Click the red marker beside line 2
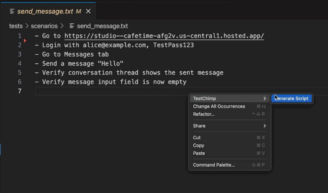This screenshot has height=193, width=328. tap(25, 41)
